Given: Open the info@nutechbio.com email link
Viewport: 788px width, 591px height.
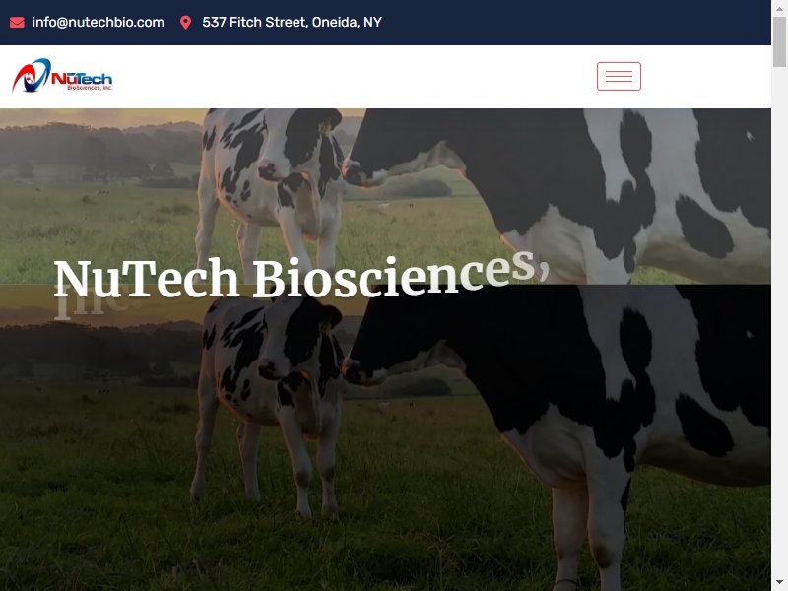Looking at the screenshot, I should (98, 22).
